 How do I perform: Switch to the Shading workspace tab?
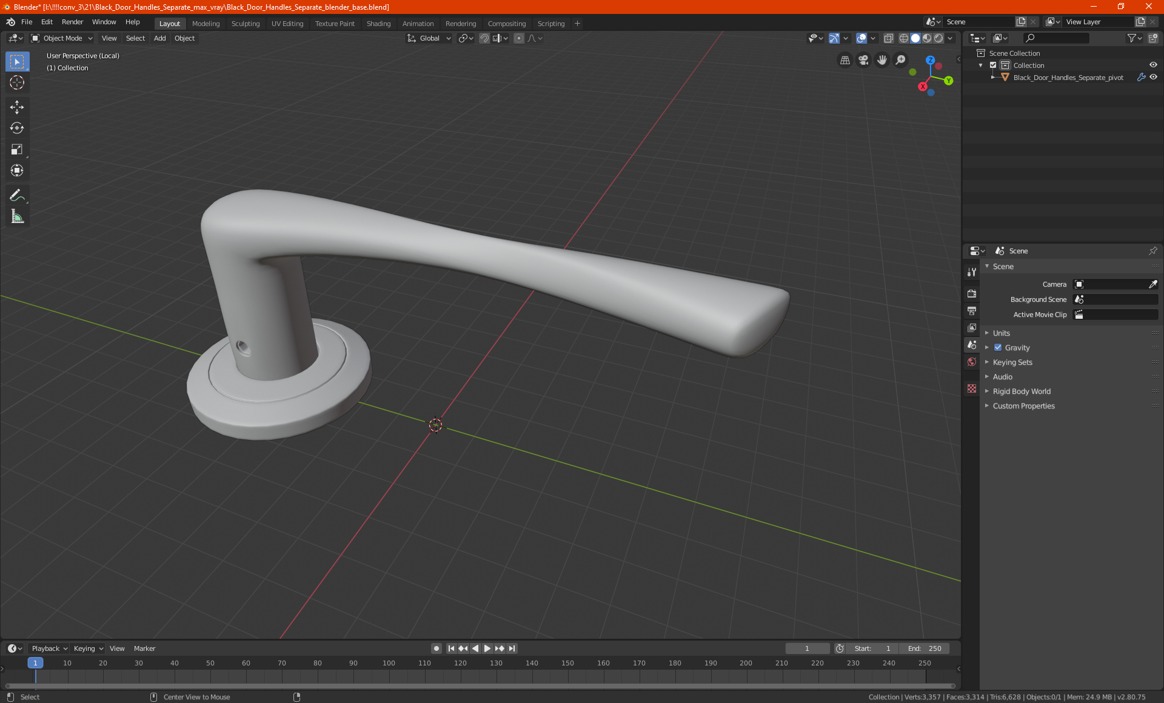coord(378,24)
